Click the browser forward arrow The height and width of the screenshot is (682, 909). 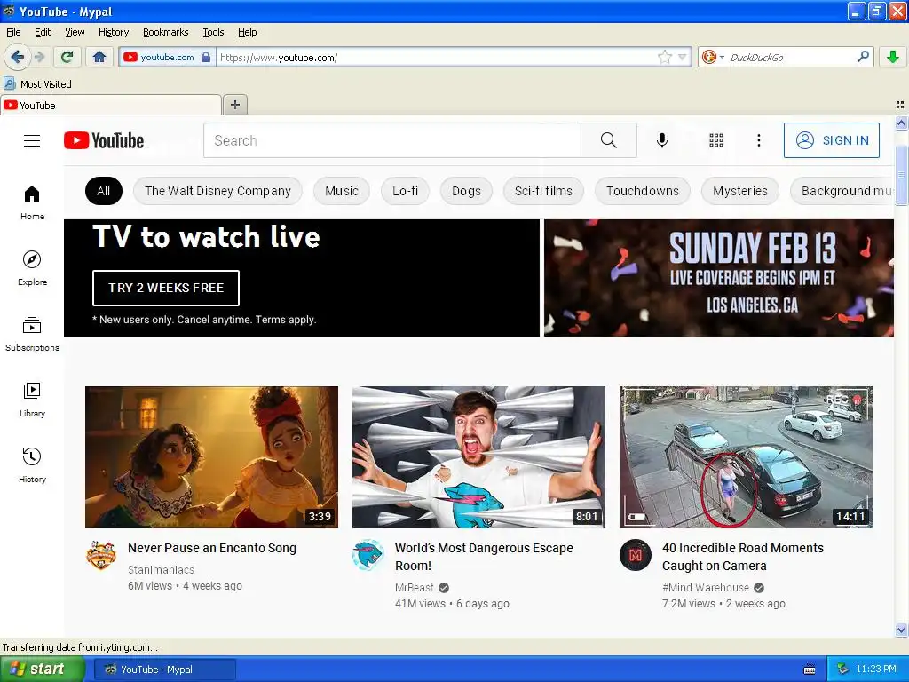(x=39, y=57)
